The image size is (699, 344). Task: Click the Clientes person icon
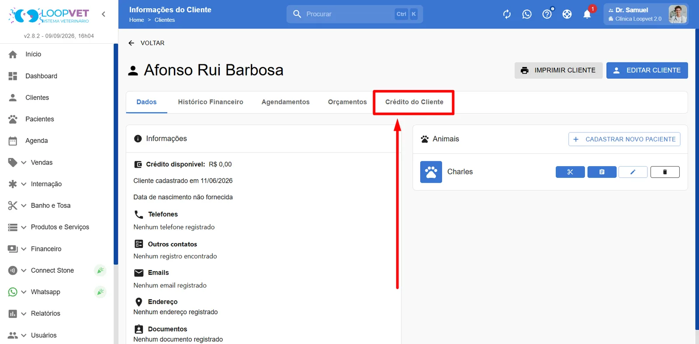[13, 97]
